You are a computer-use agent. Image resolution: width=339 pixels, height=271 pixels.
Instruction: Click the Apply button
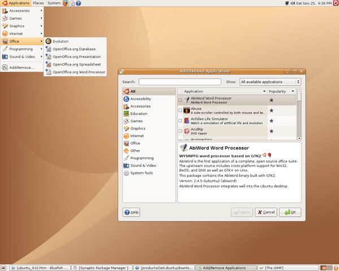coord(242,212)
